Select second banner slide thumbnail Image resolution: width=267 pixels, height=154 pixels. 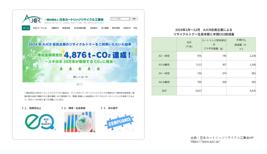point(81,84)
